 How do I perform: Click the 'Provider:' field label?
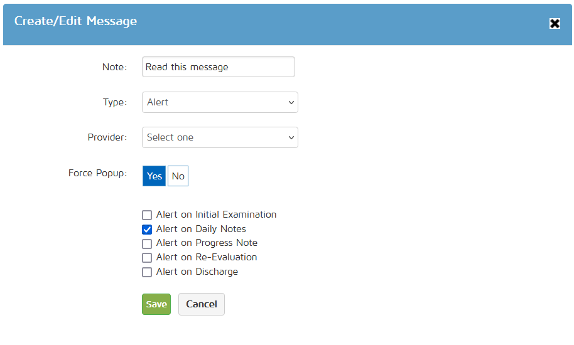pos(107,137)
